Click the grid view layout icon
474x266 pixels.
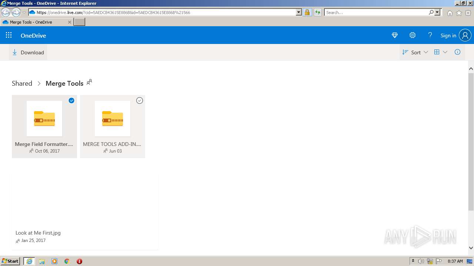437,52
